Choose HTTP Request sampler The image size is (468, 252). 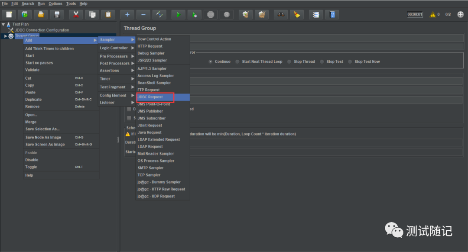[162, 46]
